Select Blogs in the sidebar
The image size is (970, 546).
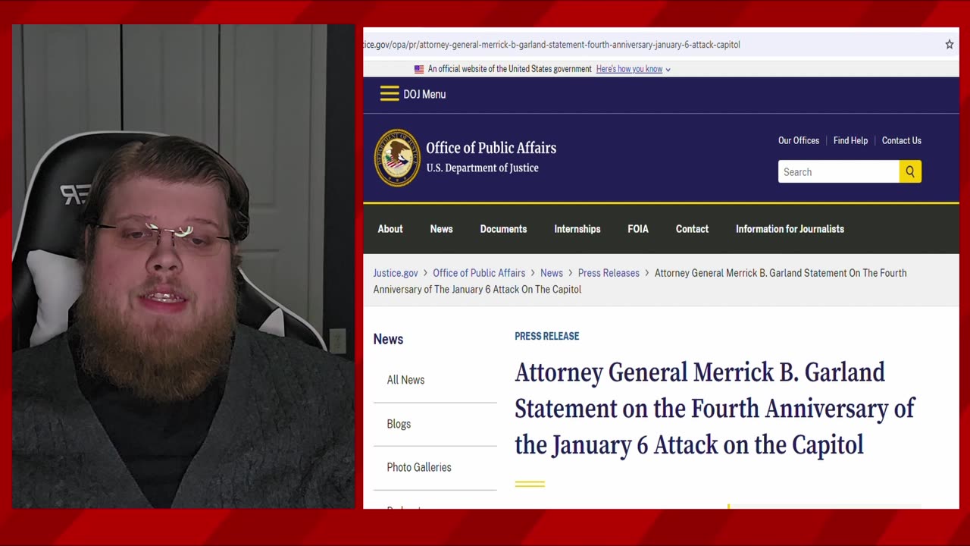(x=399, y=424)
